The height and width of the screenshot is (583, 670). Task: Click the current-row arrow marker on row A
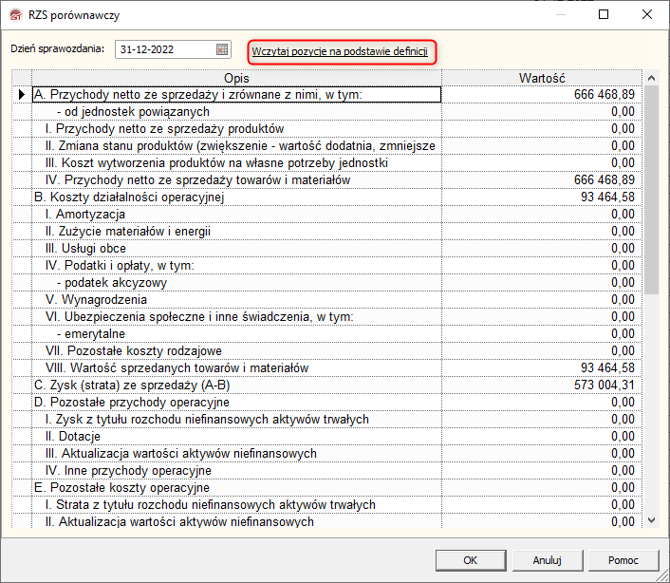22,94
